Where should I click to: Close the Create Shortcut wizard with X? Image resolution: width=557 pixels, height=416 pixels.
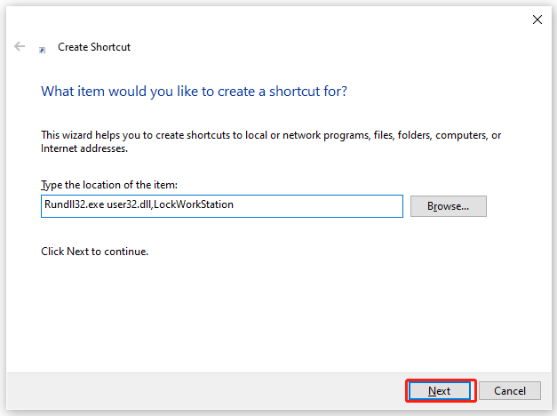pyautogui.click(x=537, y=20)
